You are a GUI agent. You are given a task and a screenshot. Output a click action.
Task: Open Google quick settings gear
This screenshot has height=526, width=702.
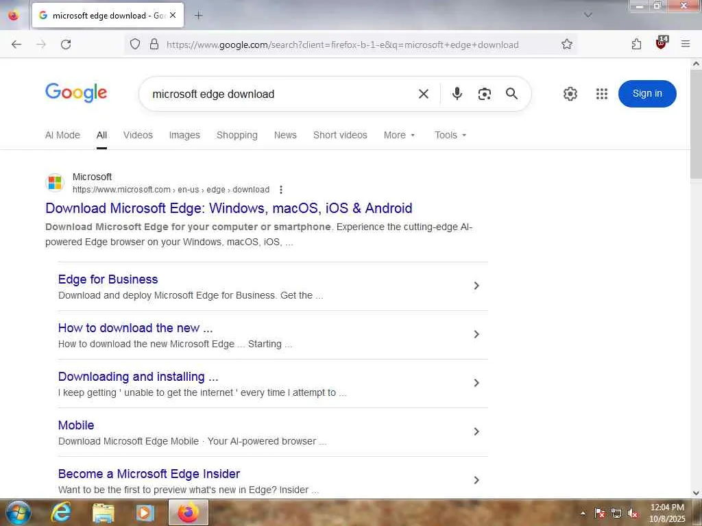tap(570, 94)
